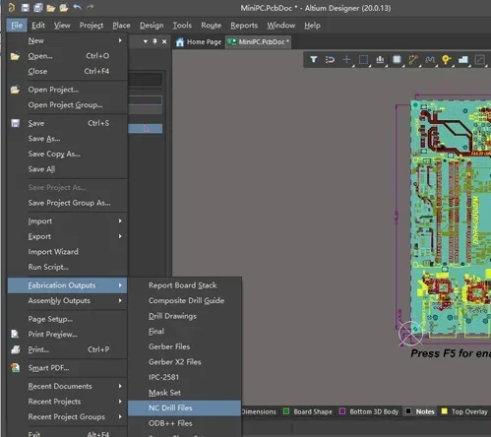Click the PCB document icon on MiniPC tab
This screenshot has width=491, height=437.
[x=232, y=42]
